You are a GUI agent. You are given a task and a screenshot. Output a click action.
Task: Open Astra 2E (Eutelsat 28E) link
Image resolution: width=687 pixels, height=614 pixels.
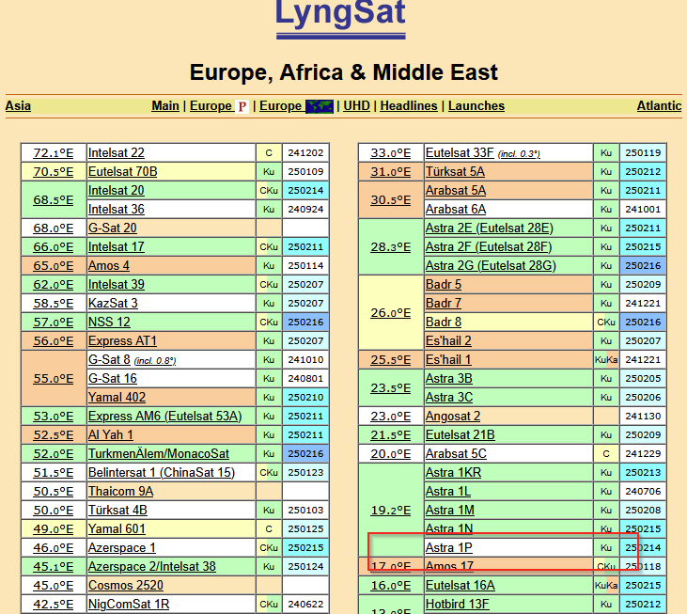coord(490,228)
